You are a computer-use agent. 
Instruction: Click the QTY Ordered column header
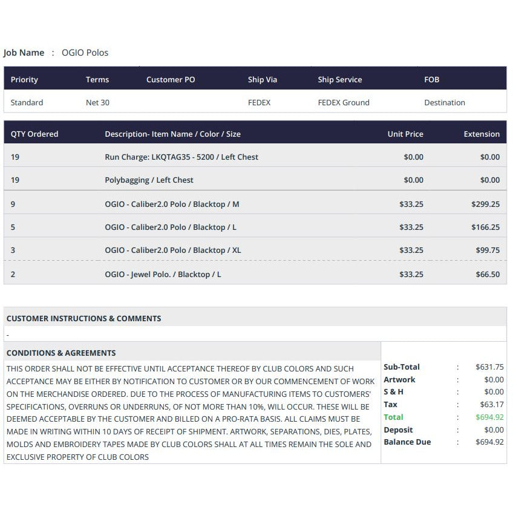(x=34, y=134)
